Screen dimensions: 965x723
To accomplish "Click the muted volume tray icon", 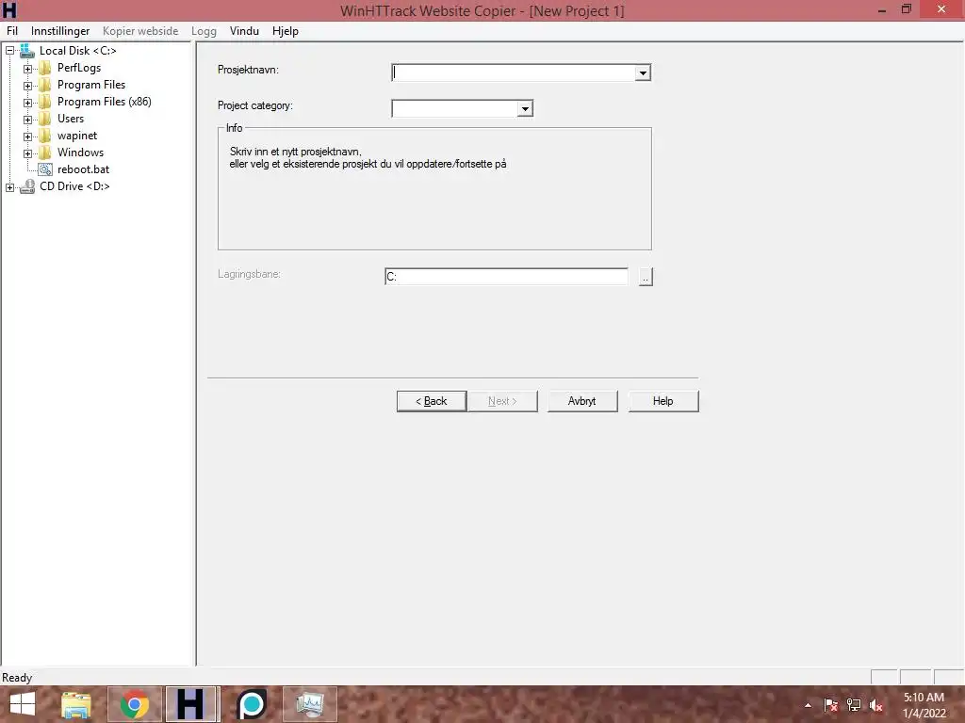I will [x=876, y=705].
